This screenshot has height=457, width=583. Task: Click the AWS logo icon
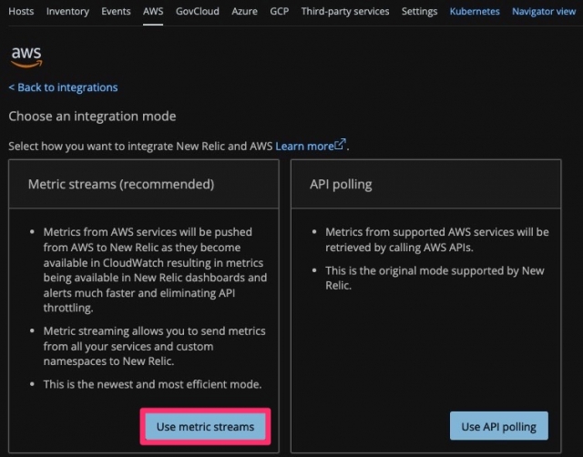point(26,56)
